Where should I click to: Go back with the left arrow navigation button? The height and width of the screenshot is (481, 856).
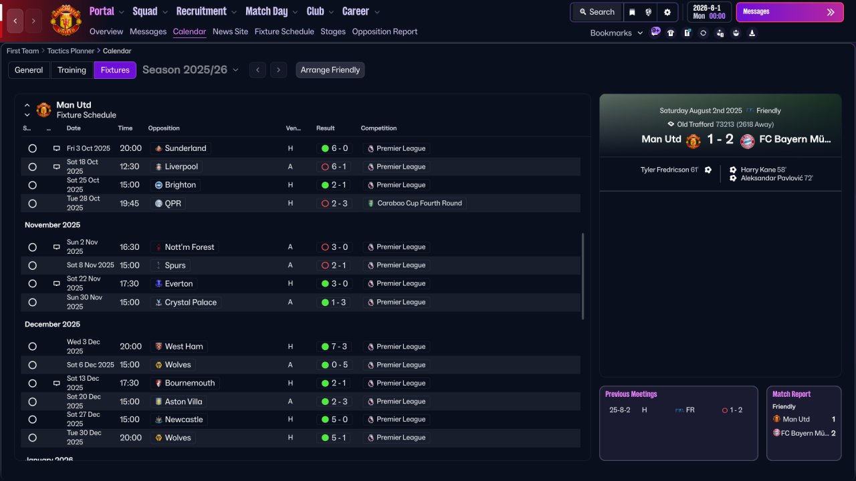(15, 21)
